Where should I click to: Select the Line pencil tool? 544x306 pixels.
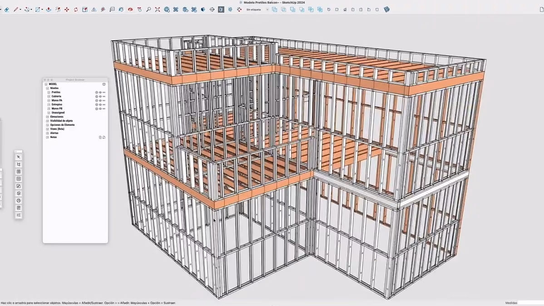(x=15, y=10)
